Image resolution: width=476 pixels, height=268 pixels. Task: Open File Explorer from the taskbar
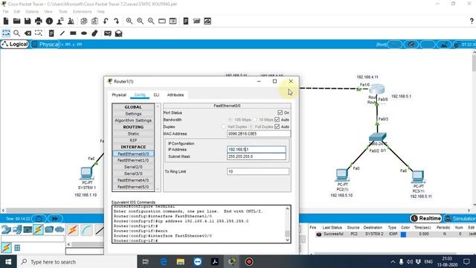pyautogui.click(x=180, y=261)
